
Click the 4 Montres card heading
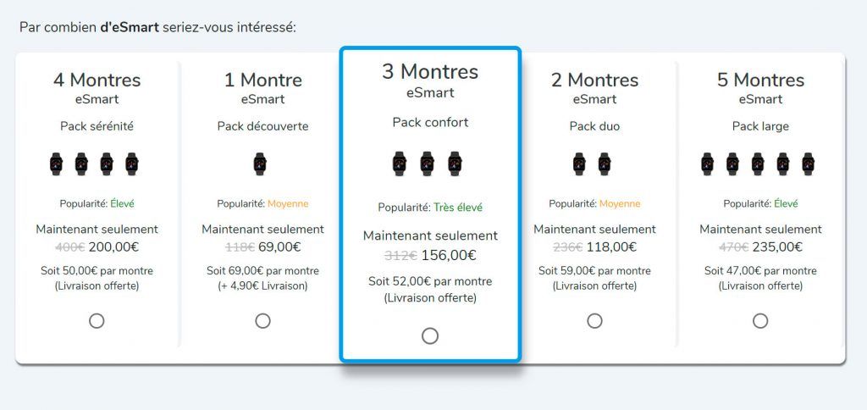(97, 80)
